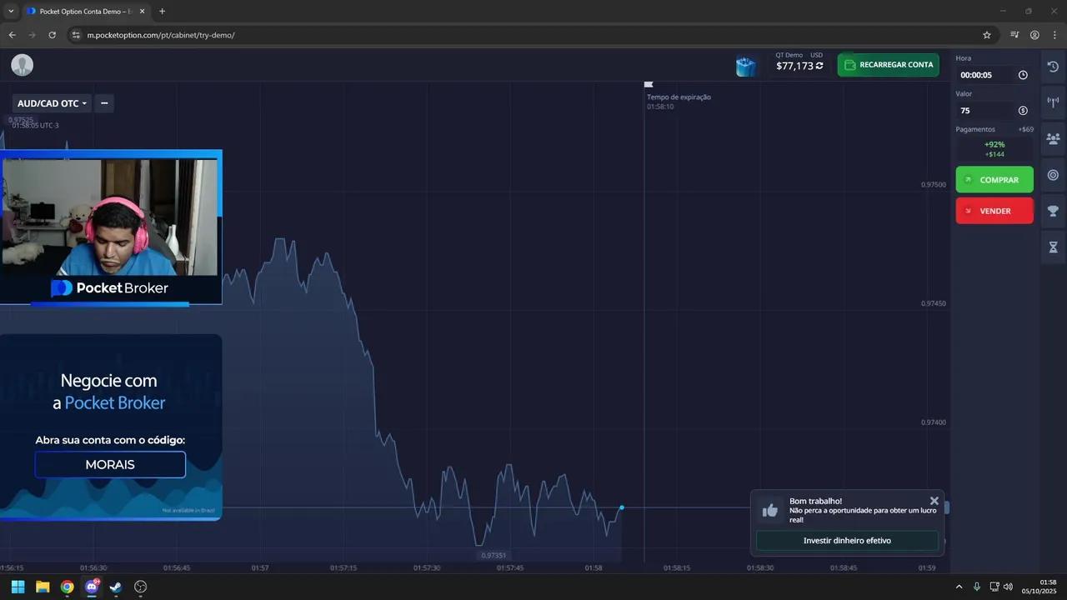The image size is (1067, 600).
Task: Open the browser tab search chevron
Action: [x=11, y=12]
